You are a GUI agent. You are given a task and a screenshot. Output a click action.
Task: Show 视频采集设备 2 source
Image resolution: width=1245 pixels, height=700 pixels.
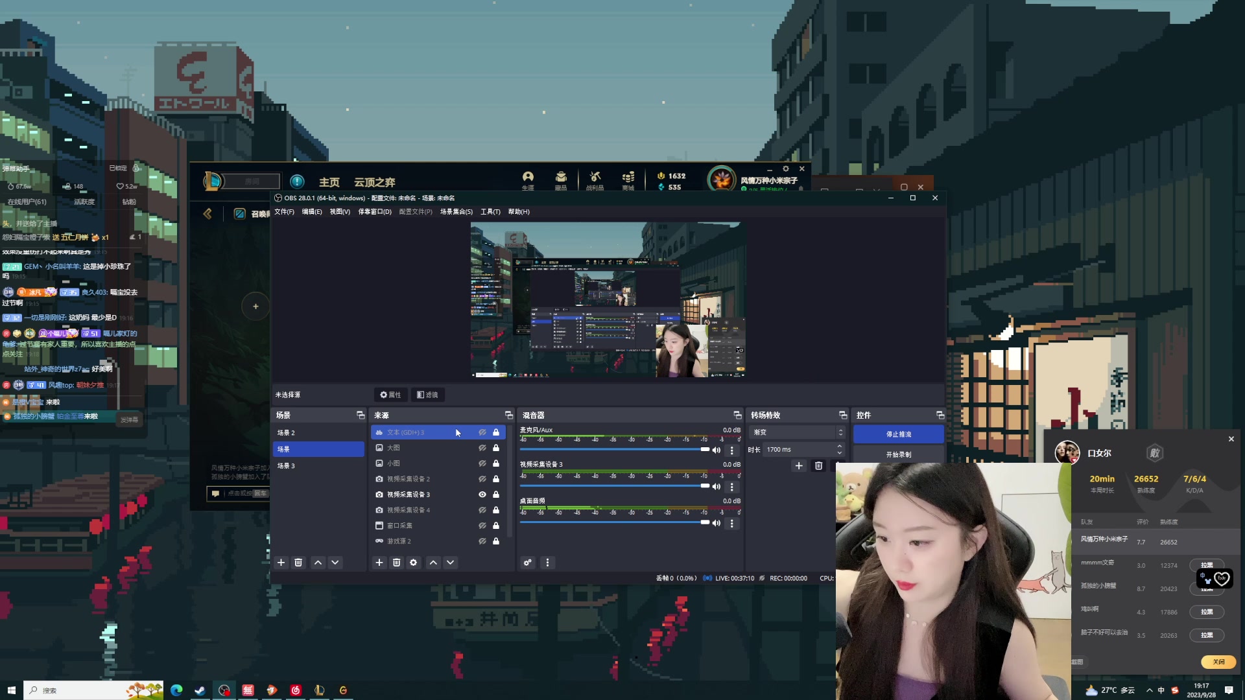482,479
